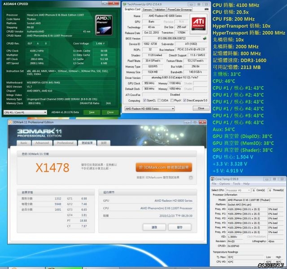Switch to the Sensors tab in GPU-Z

147,9
